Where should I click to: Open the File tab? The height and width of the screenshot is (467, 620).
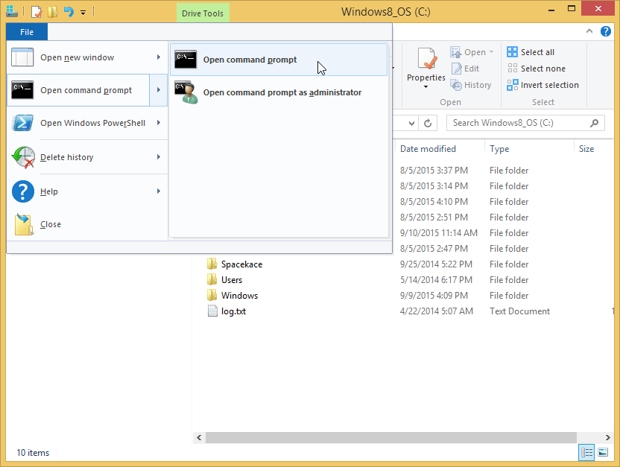pos(27,32)
